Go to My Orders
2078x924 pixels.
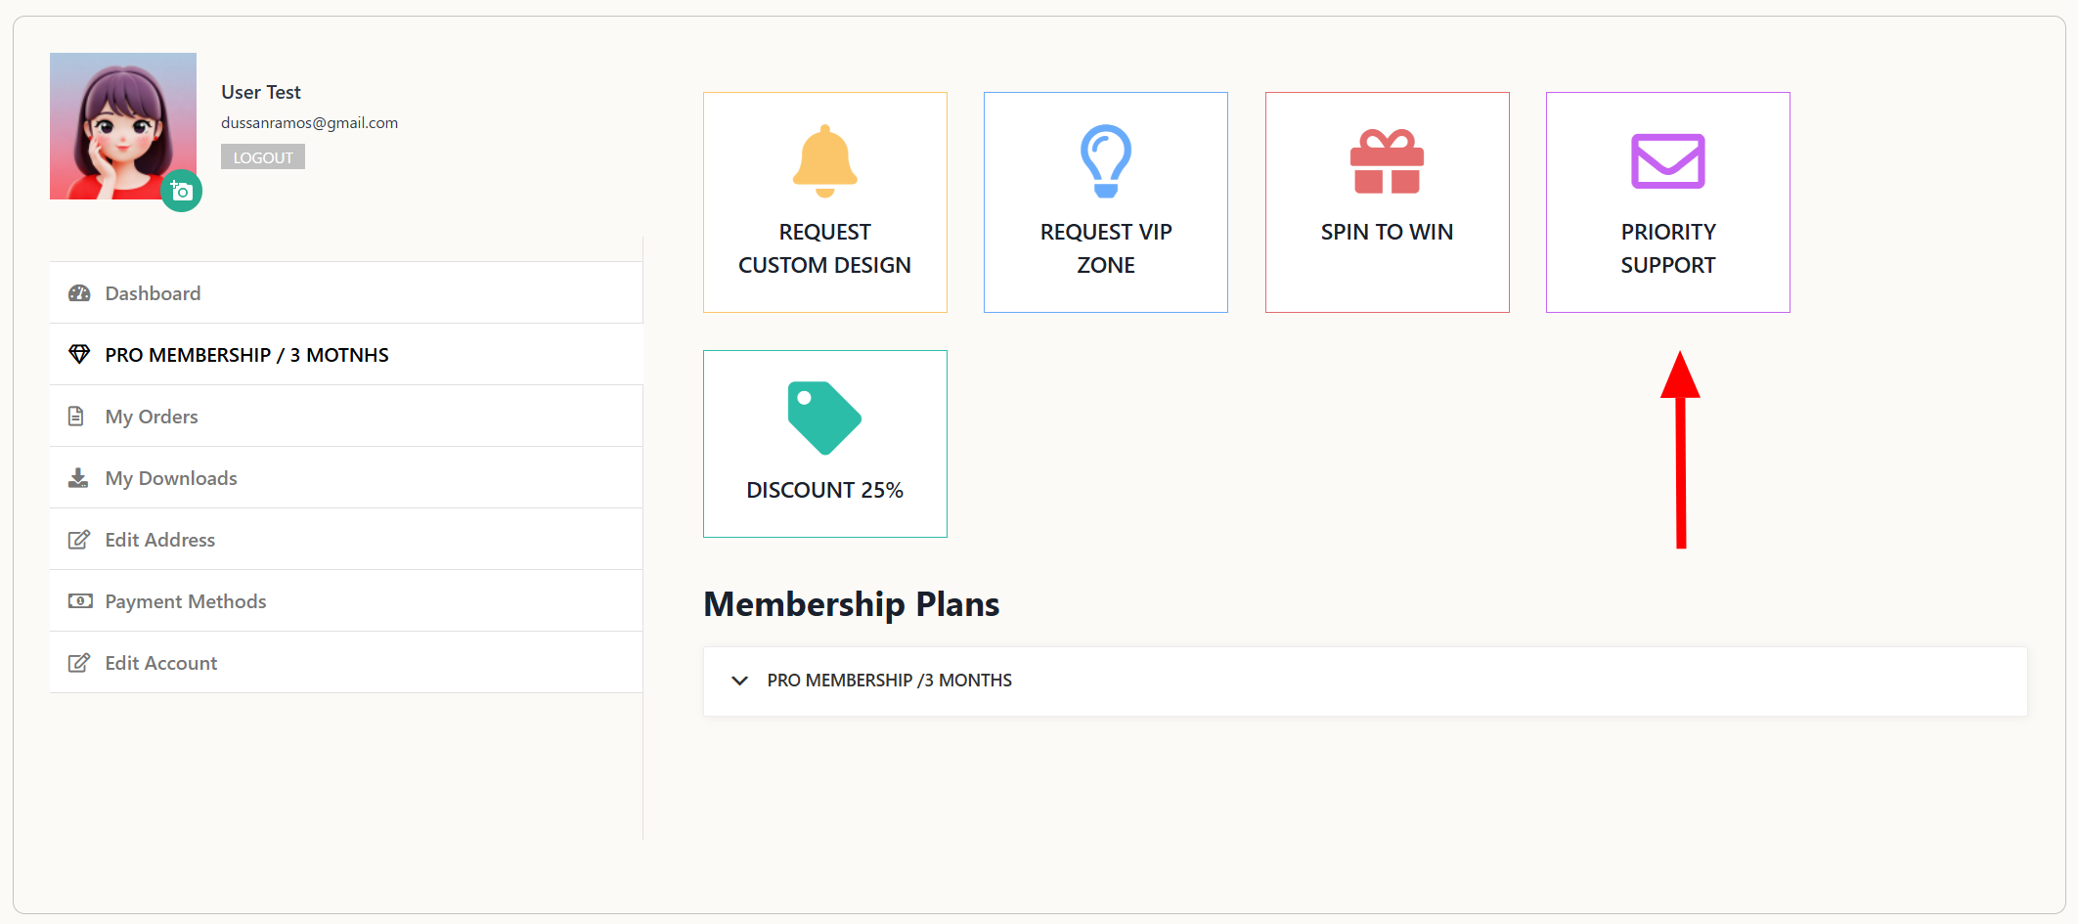pyautogui.click(x=152, y=417)
